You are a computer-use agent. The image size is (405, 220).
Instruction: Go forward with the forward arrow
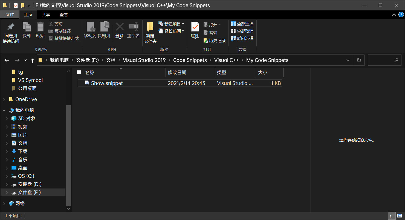[x=17, y=60]
